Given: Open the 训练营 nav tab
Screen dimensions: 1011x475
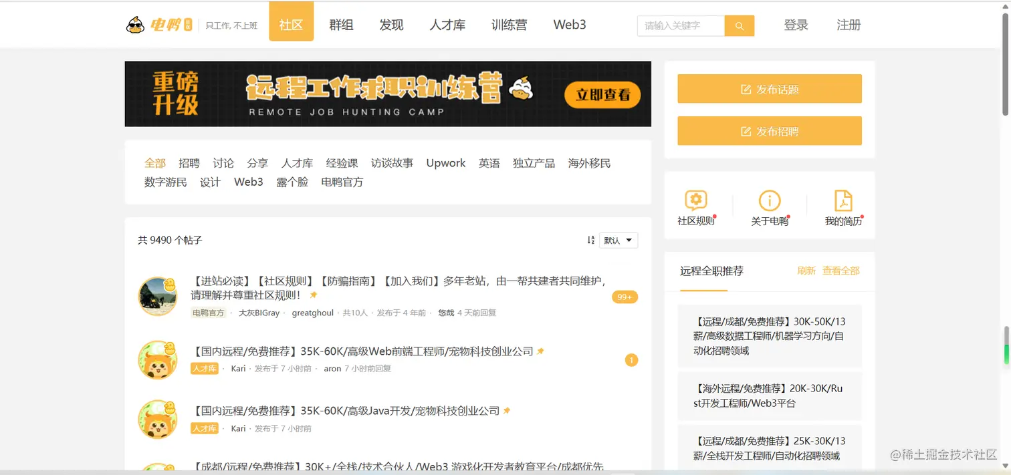Looking at the screenshot, I should [509, 25].
